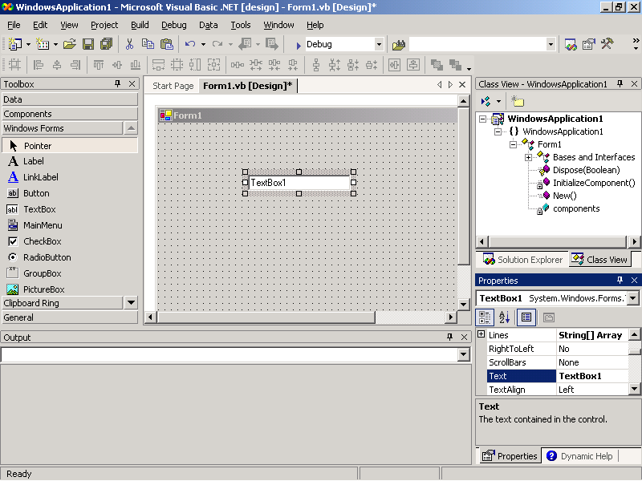Click the designer horizontal scrollbar thumb
The height and width of the screenshot is (481, 642).
tap(266, 317)
